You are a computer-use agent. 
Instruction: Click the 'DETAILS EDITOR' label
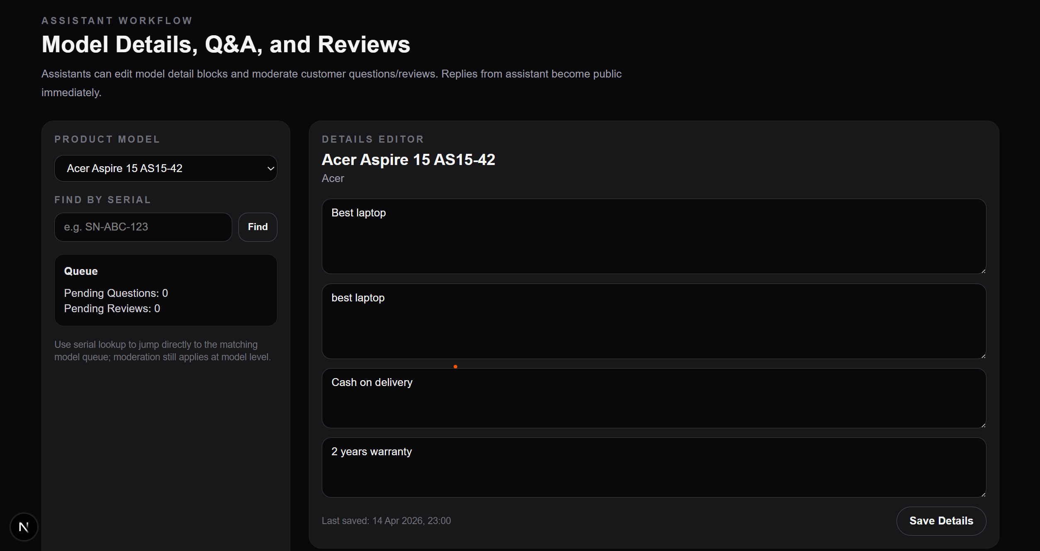click(x=373, y=139)
